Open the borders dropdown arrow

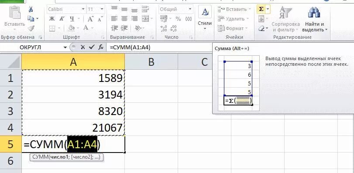pyautogui.click(x=59, y=28)
